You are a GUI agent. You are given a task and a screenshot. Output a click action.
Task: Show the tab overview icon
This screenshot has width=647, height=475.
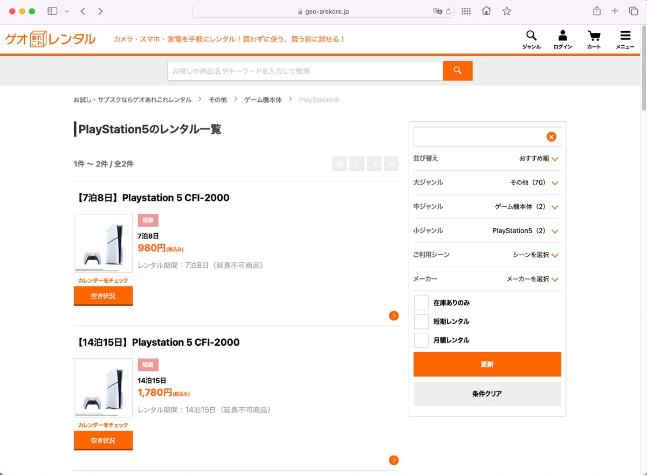634,11
